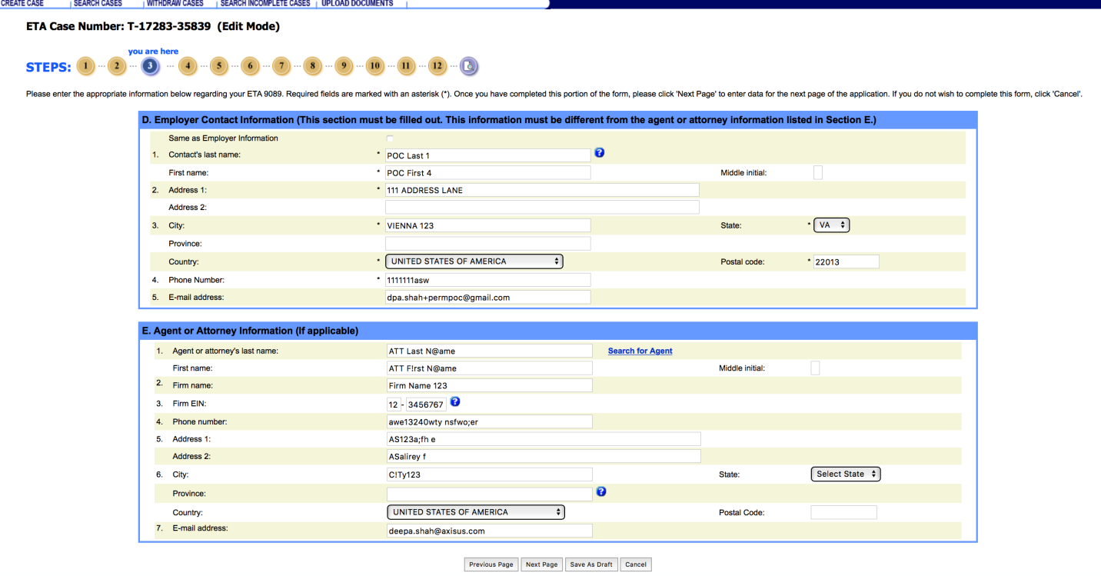Open the final review document step icon

pyautogui.click(x=469, y=66)
